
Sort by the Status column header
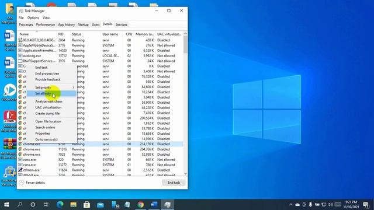(85, 34)
